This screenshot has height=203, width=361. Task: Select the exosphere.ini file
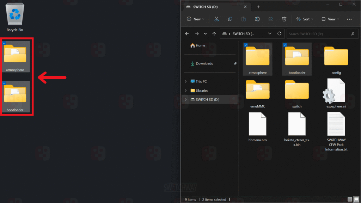(336, 93)
